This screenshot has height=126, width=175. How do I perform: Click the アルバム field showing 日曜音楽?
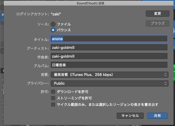109,65
